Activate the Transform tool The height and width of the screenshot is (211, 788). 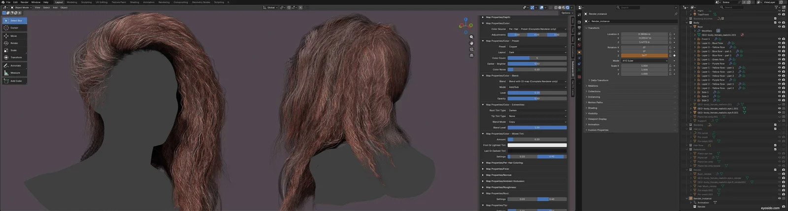[14, 57]
